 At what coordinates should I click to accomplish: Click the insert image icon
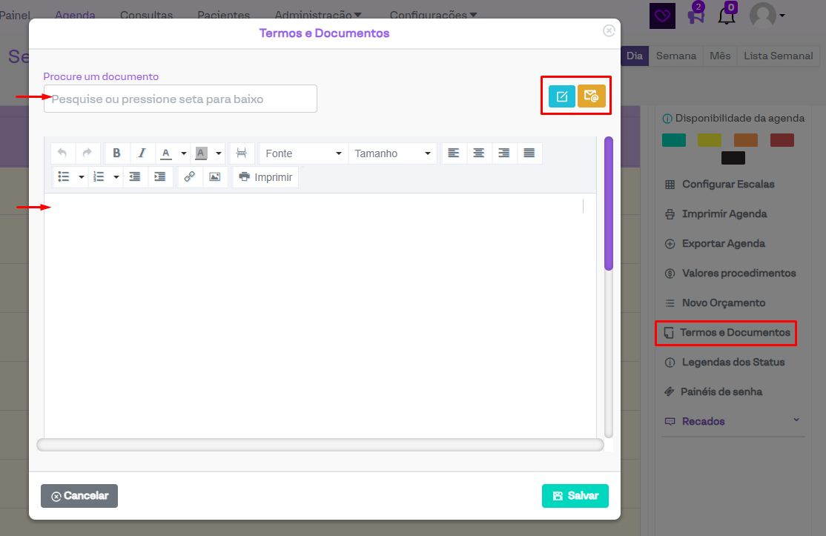(215, 177)
